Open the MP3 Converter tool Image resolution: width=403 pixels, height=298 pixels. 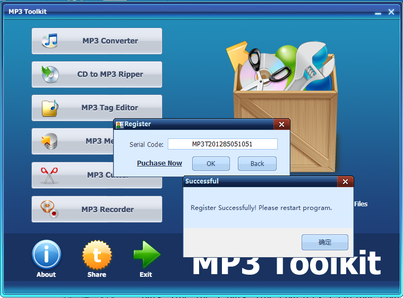tap(97, 41)
